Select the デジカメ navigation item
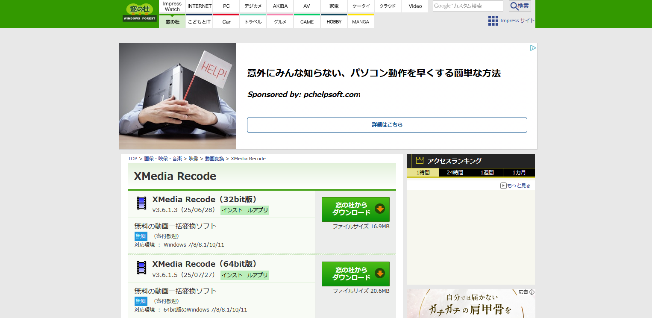Viewport: 652px width, 318px height. 253,6
